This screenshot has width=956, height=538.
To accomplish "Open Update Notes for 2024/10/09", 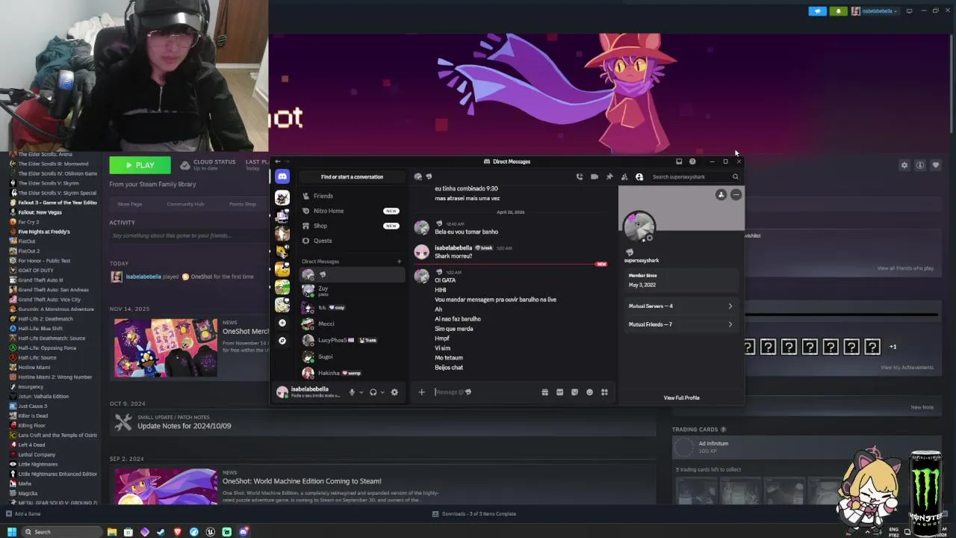I will click(x=184, y=426).
